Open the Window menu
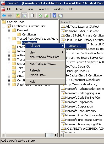Image resolution: width=104 pixels, height=144 pixels. pos(58,9)
